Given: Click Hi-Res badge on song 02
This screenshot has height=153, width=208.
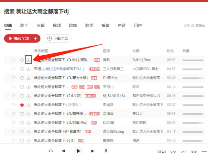Looking at the screenshot, I should [x=95, y=69].
